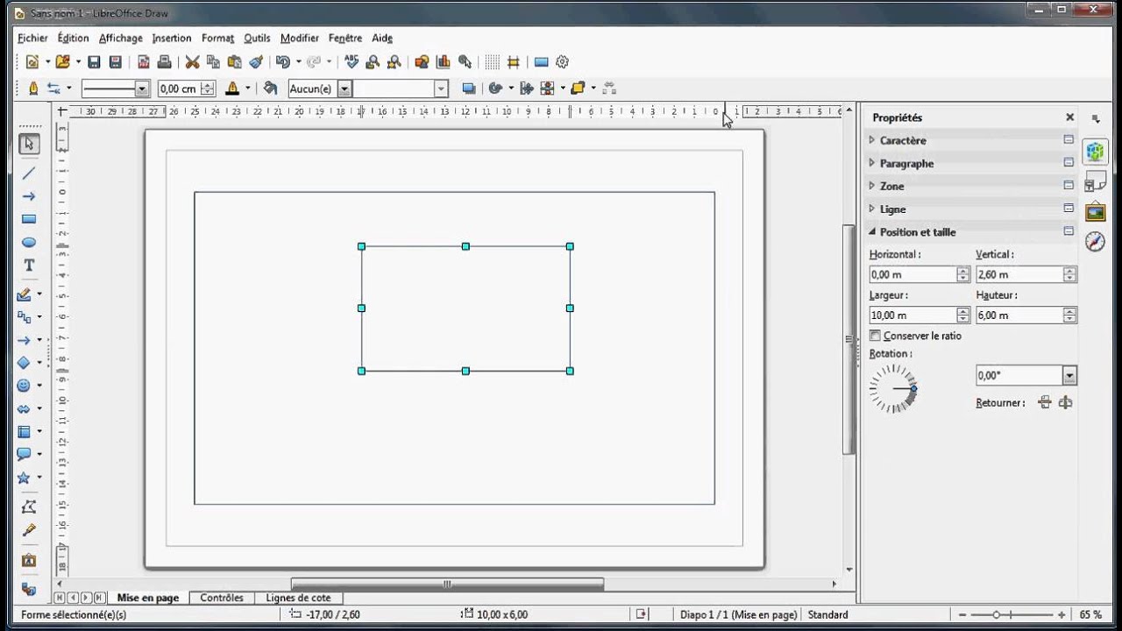Click the Largeur width input field
This screenshot has width=1122, height=631.
pyautogui.click(x=912, y=315)
